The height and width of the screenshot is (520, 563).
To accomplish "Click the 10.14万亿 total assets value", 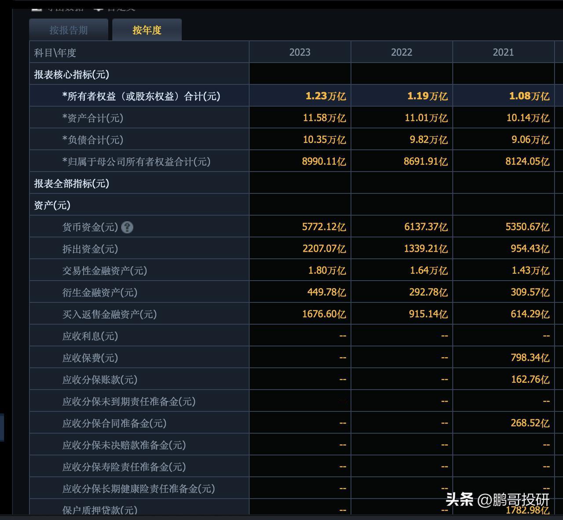I will (528, 118).
